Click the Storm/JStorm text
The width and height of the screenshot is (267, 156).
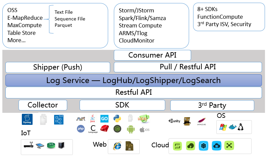[x=136, y=10]
